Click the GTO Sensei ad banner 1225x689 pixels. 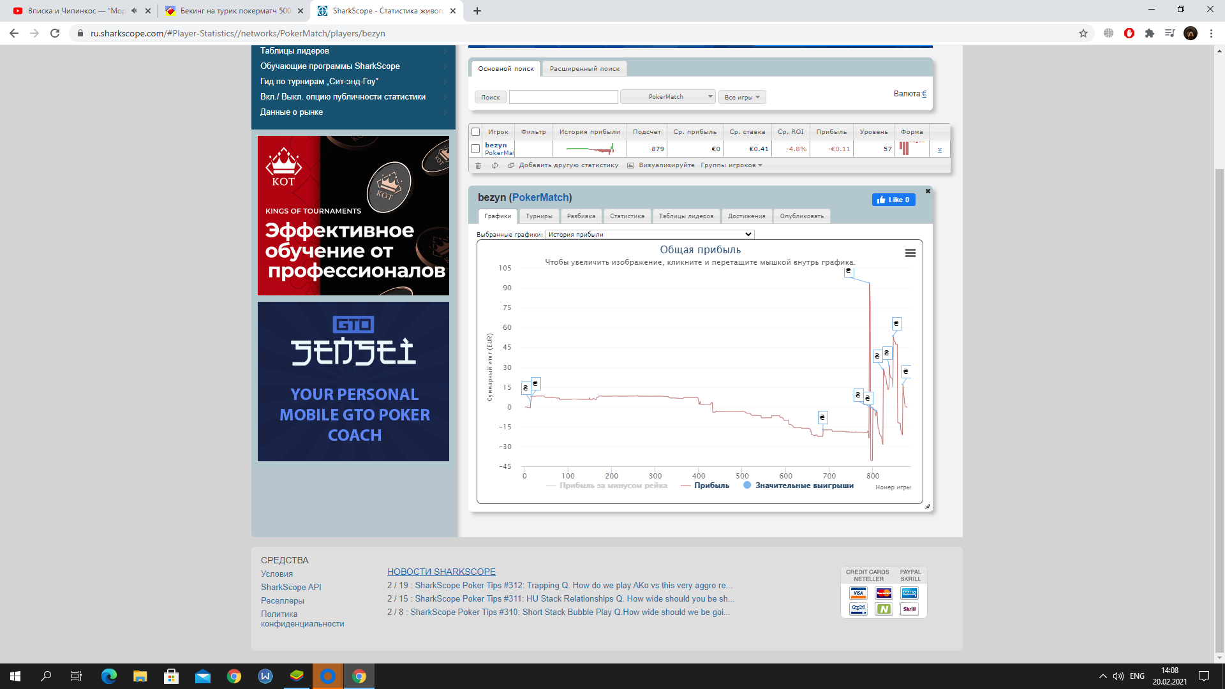pos(353,382)
